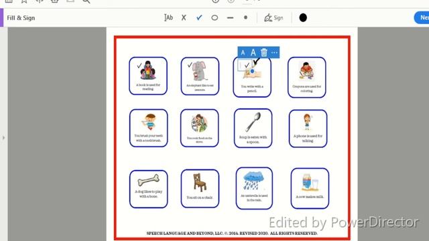Click the checkmark on the elephant card
429x241 pixels.
coord(190,65)
